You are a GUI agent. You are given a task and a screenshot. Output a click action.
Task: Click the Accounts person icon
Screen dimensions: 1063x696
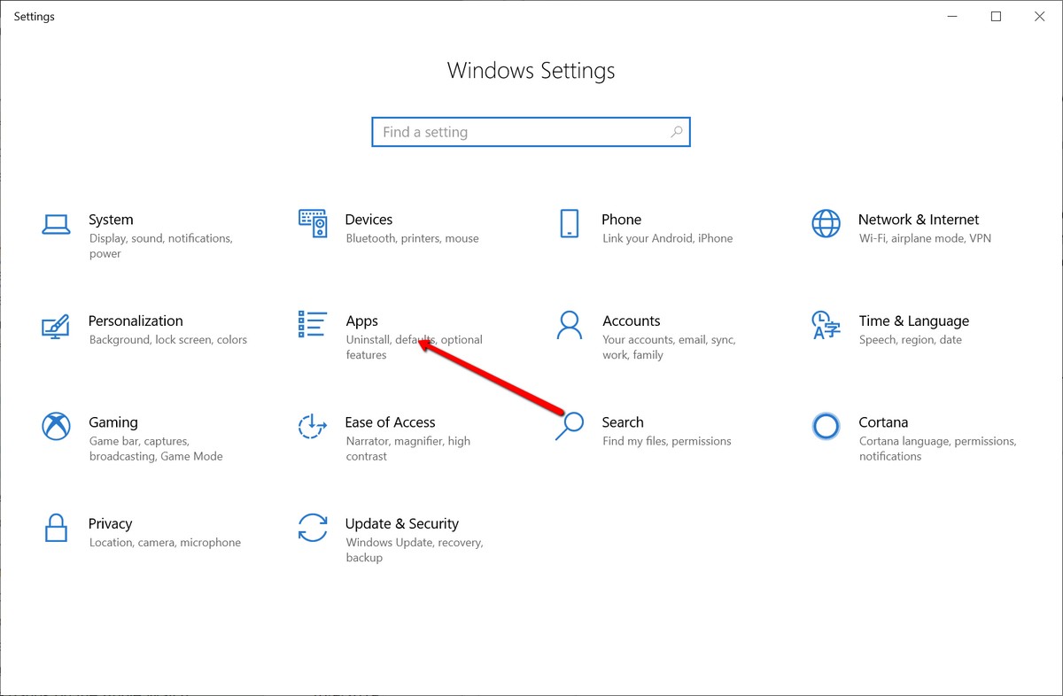pos(569,325)
